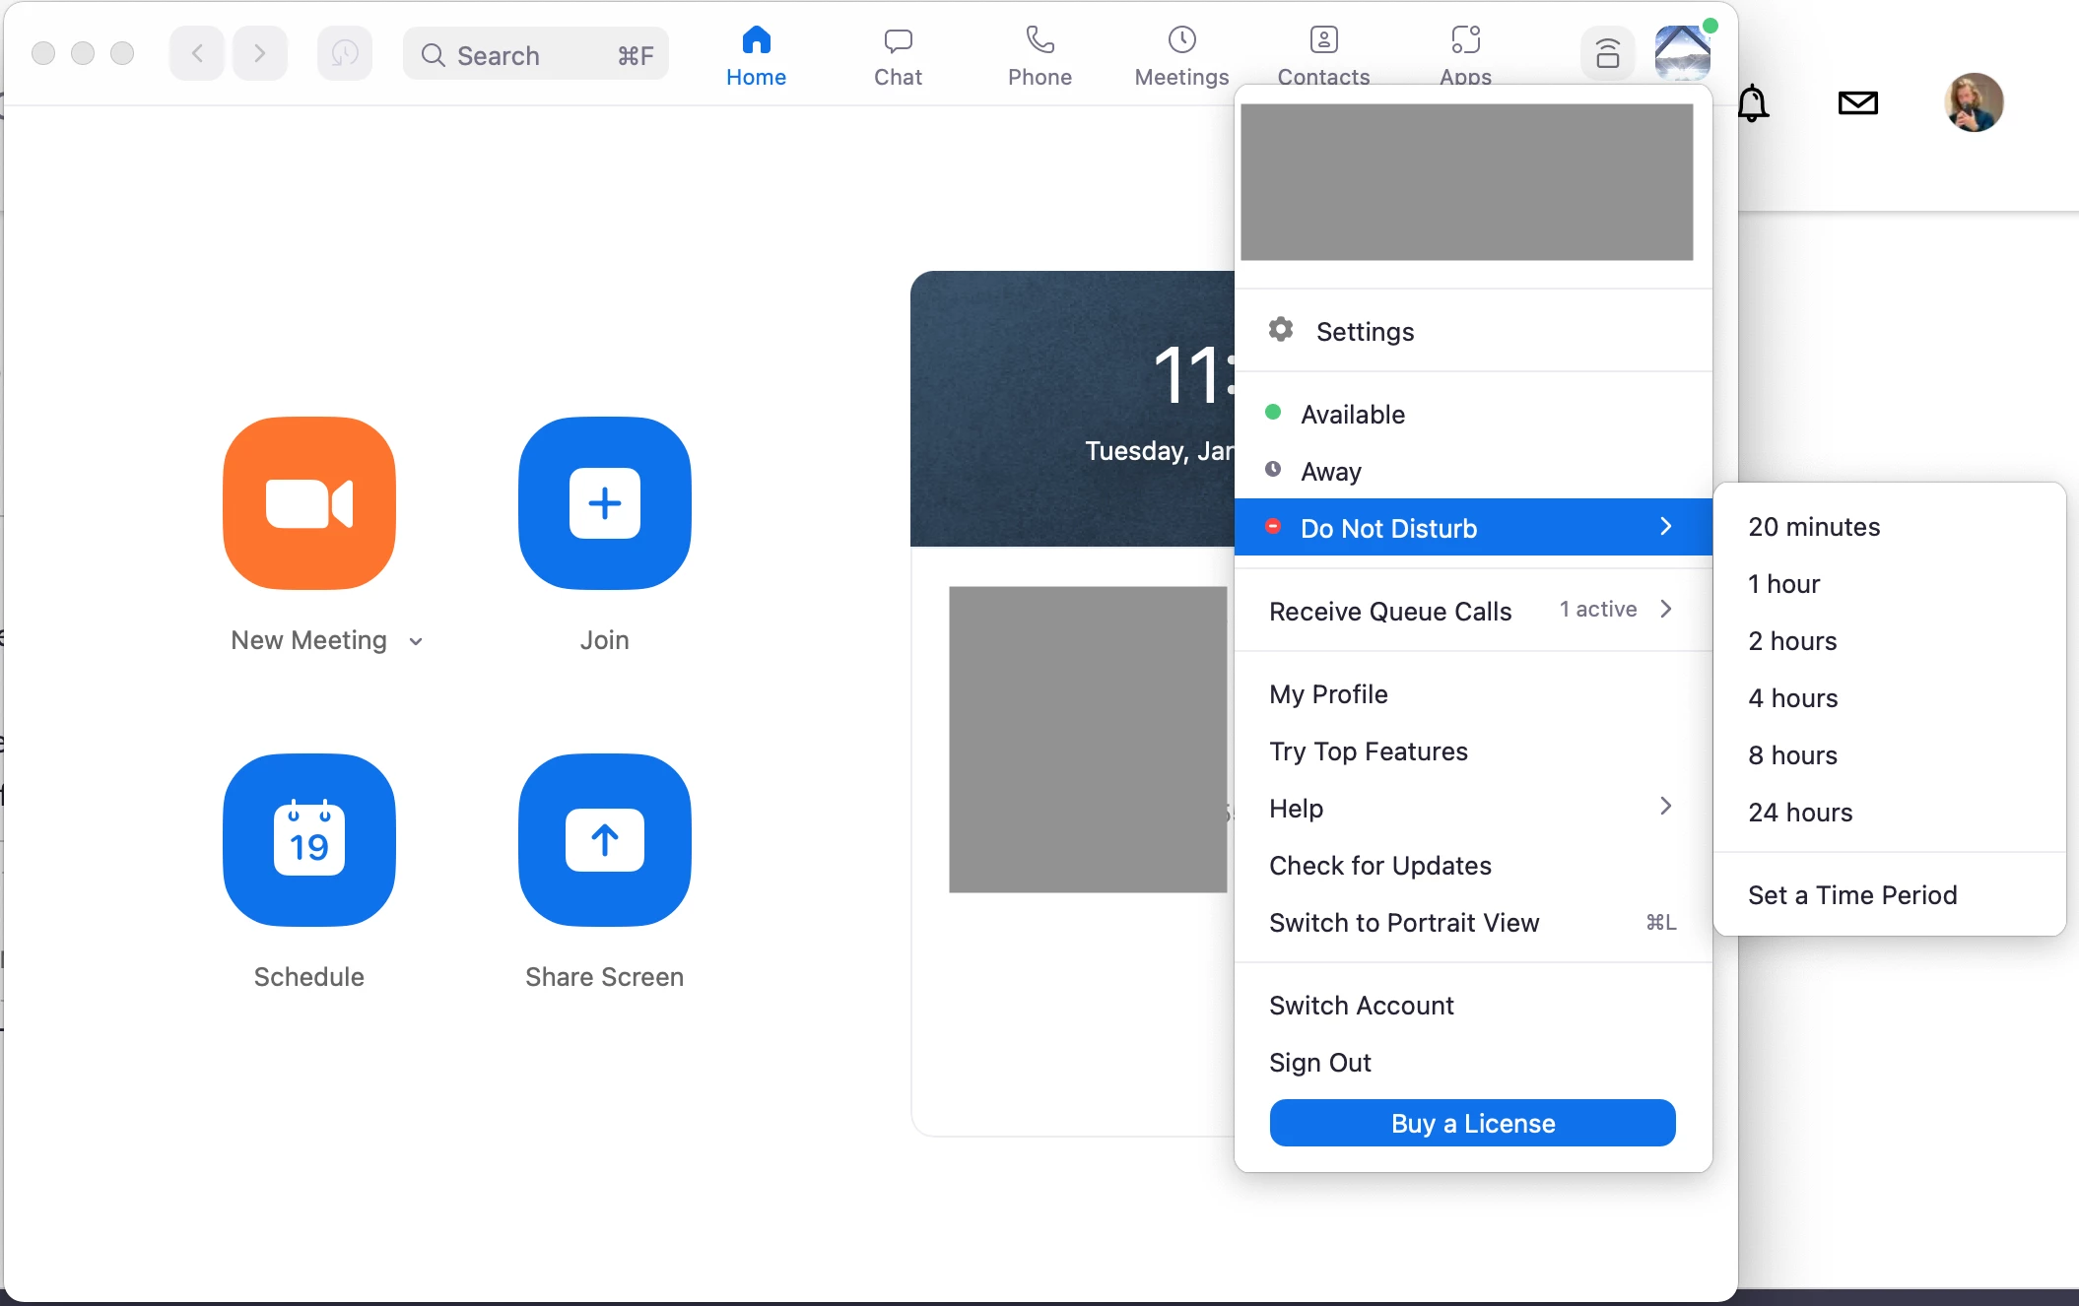Start a New Meeting with orange camera icon
The width and height of the screenshot is (2079, 1306).
click(x=309, y=503)
